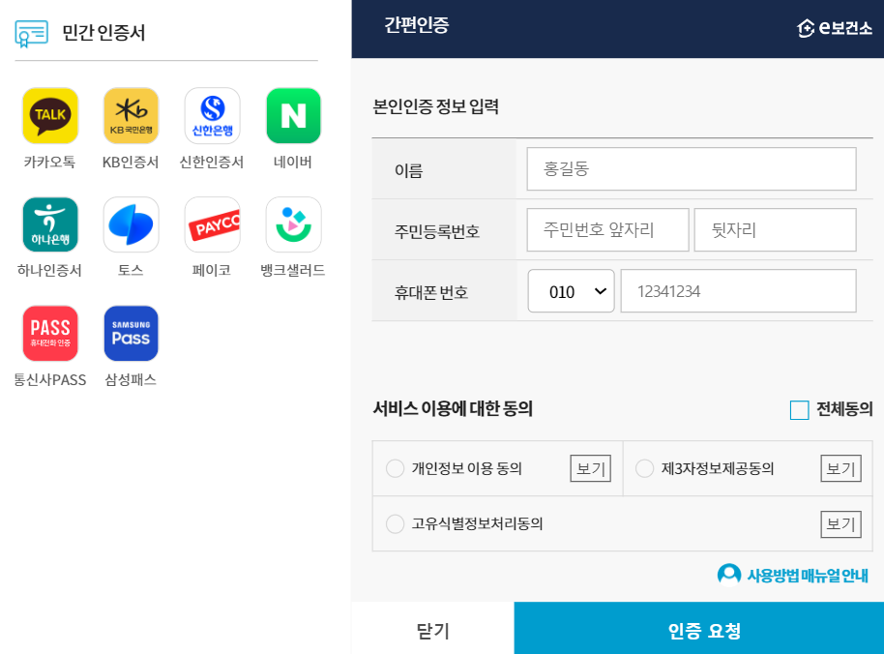
Task: Click the 하나인증서 label text
Action: 49,271
